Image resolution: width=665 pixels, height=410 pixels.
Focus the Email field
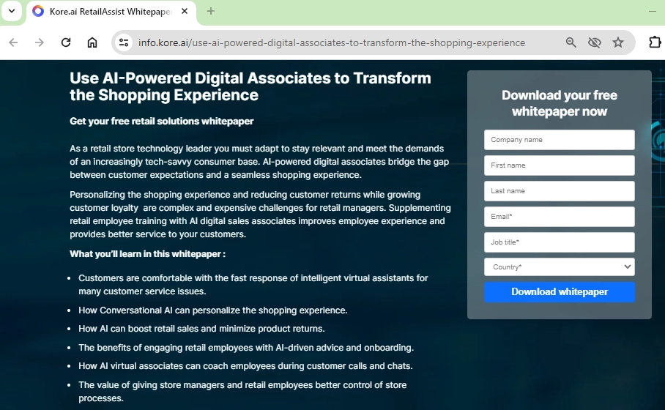coord(560,217)
